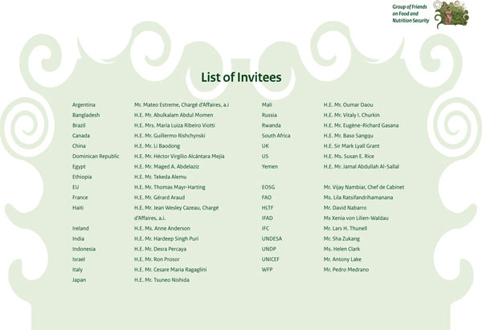
Task: Select the 'Ethiopia' country entry
Action: [x=82, y=177]
